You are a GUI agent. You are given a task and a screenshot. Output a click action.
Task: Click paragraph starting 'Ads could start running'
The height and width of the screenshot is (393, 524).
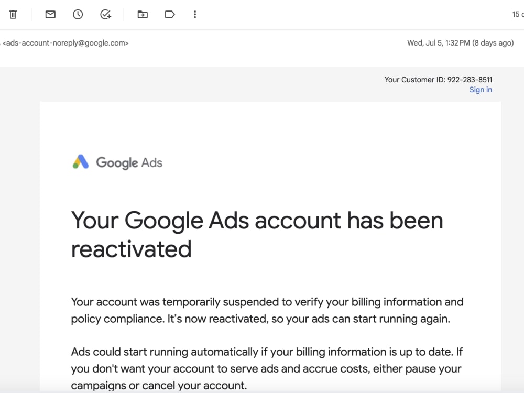pyautogui.click(x=266, y=368)
